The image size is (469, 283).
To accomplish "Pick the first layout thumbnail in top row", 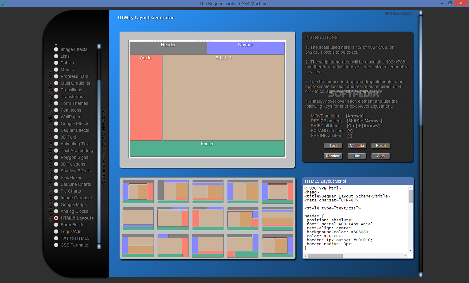I will [138, 191].
